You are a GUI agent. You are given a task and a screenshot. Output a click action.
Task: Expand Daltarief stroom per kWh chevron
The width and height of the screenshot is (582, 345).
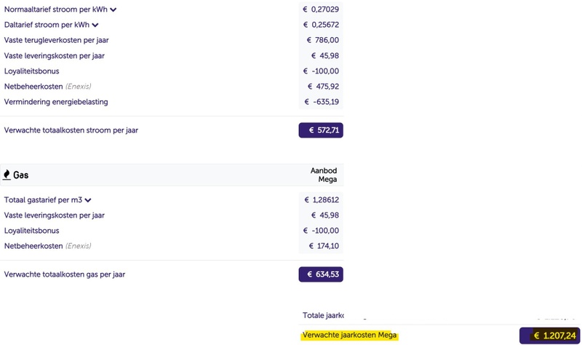tap(95, 25)
